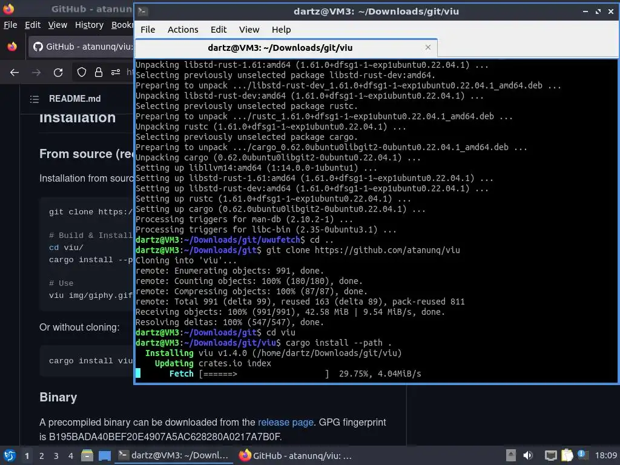The width and height of the screenshot is (620, 465).
Task: Open the volume control tray icon
Action: 528,455
